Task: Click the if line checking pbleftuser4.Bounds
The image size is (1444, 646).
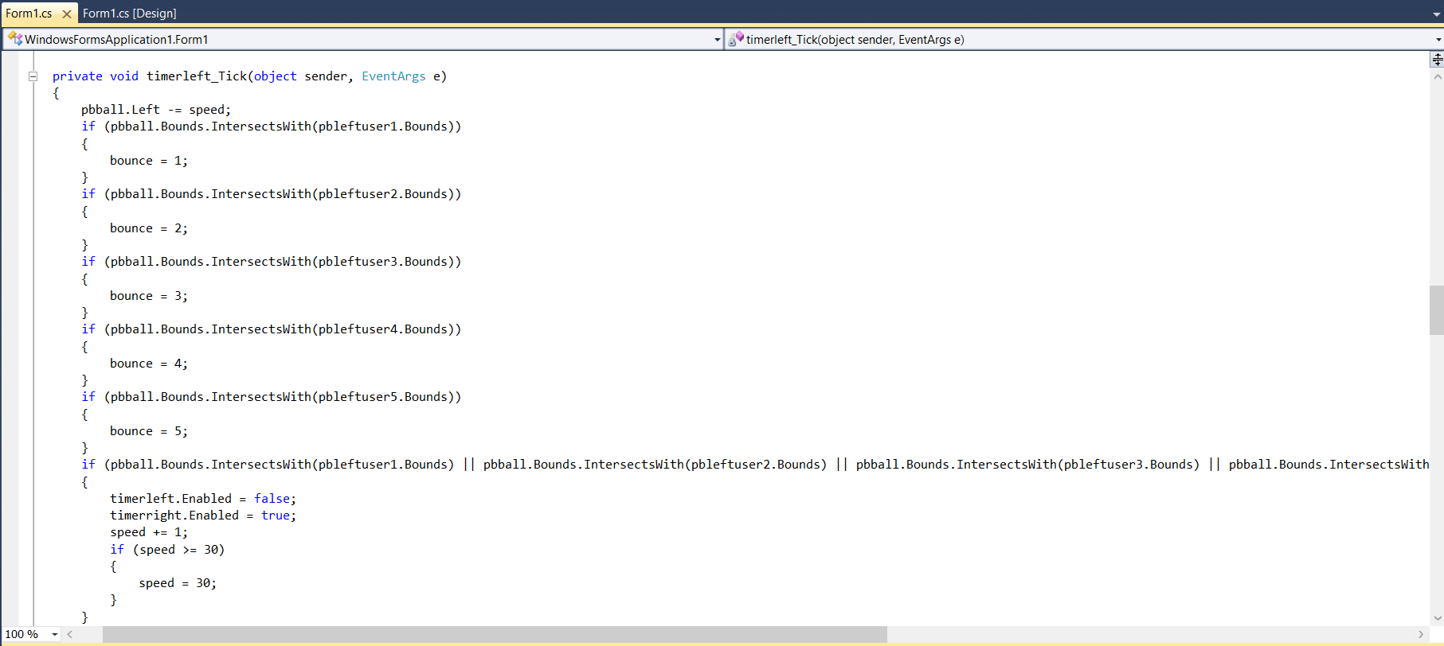Action: click(272, 329)
